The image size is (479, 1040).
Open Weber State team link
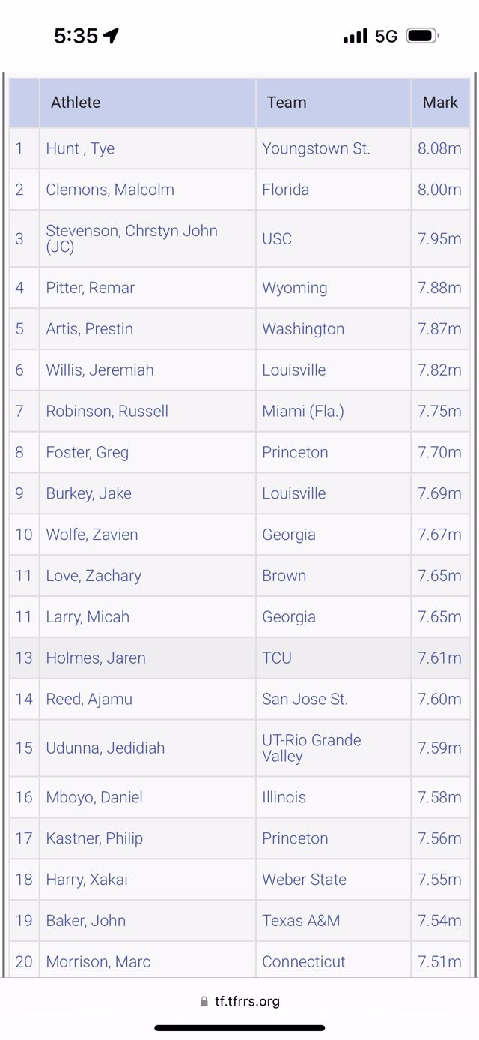tap(304, 879)
